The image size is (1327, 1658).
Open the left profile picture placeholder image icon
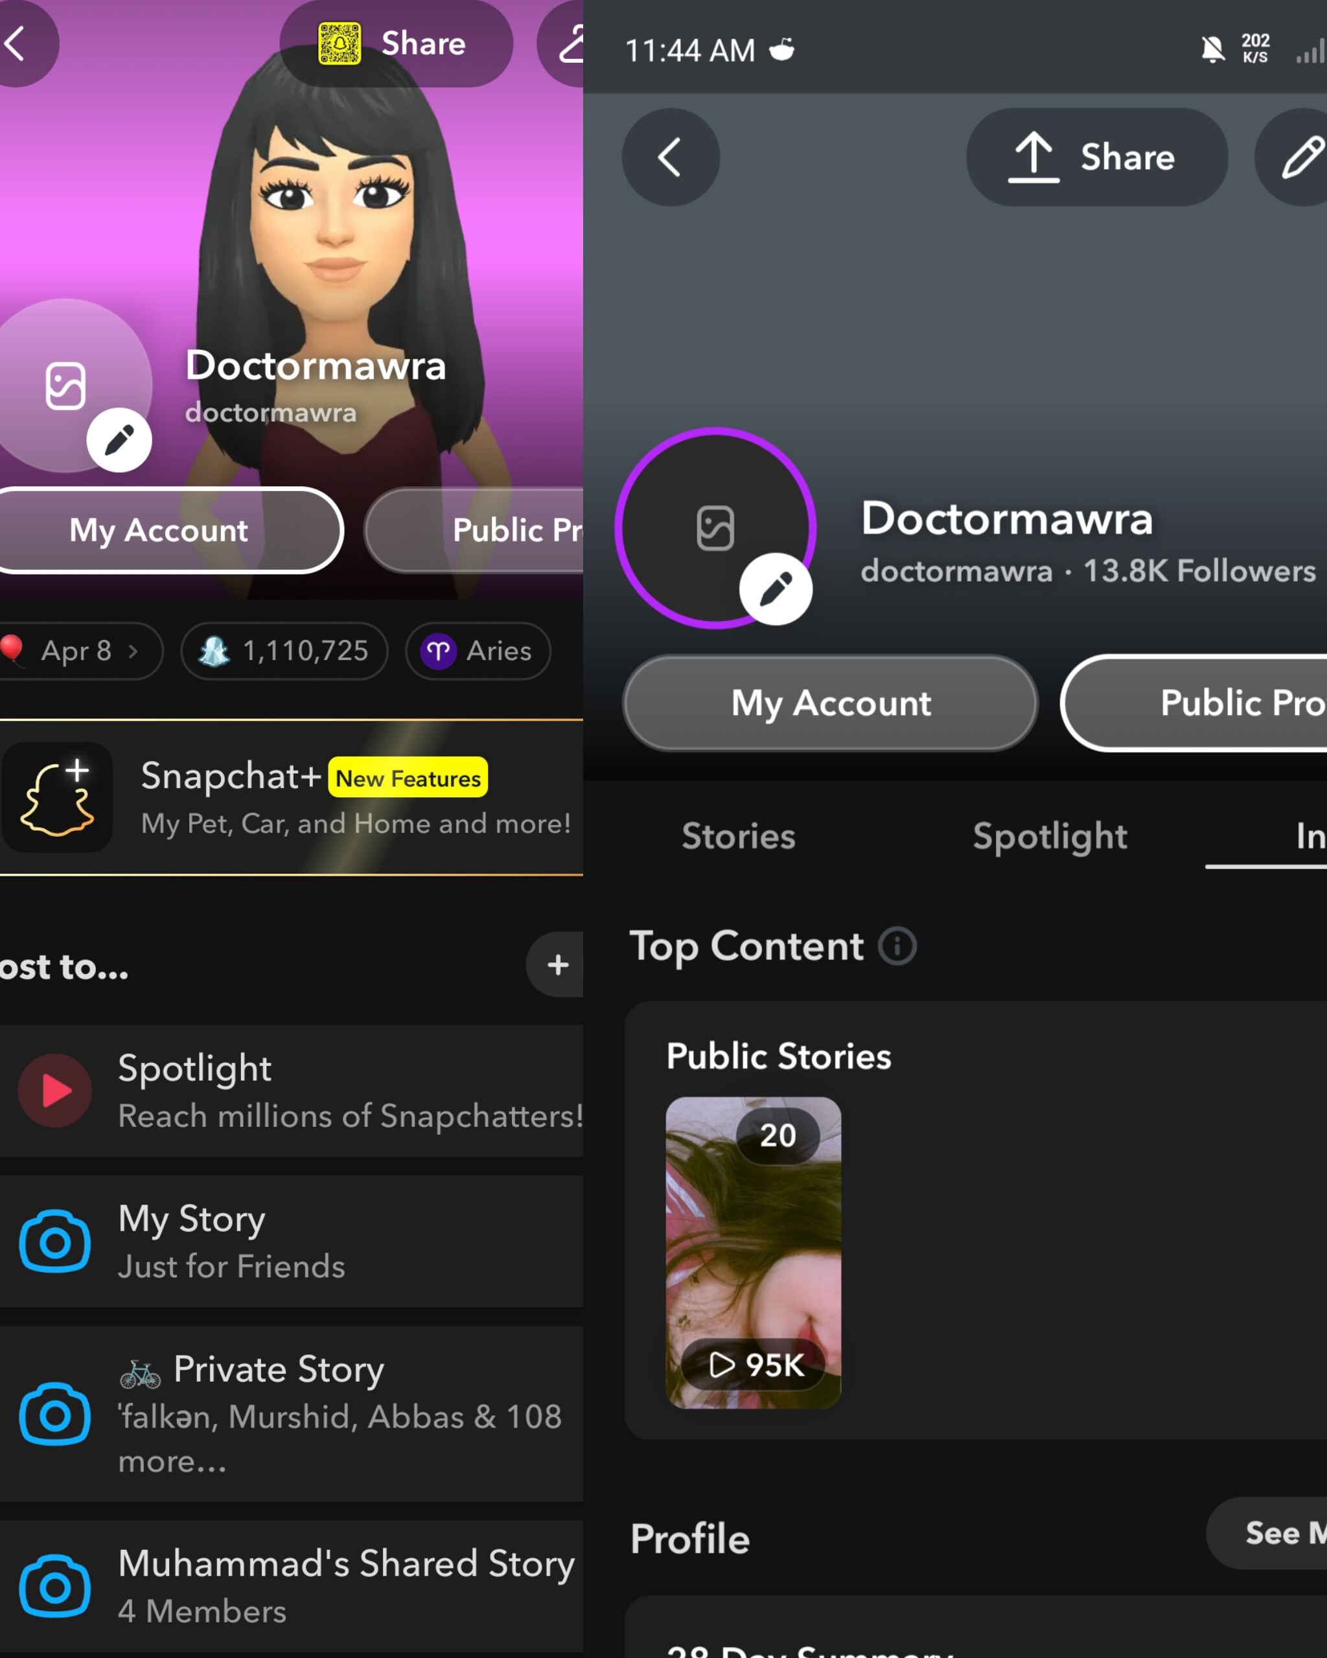[65, 385]
